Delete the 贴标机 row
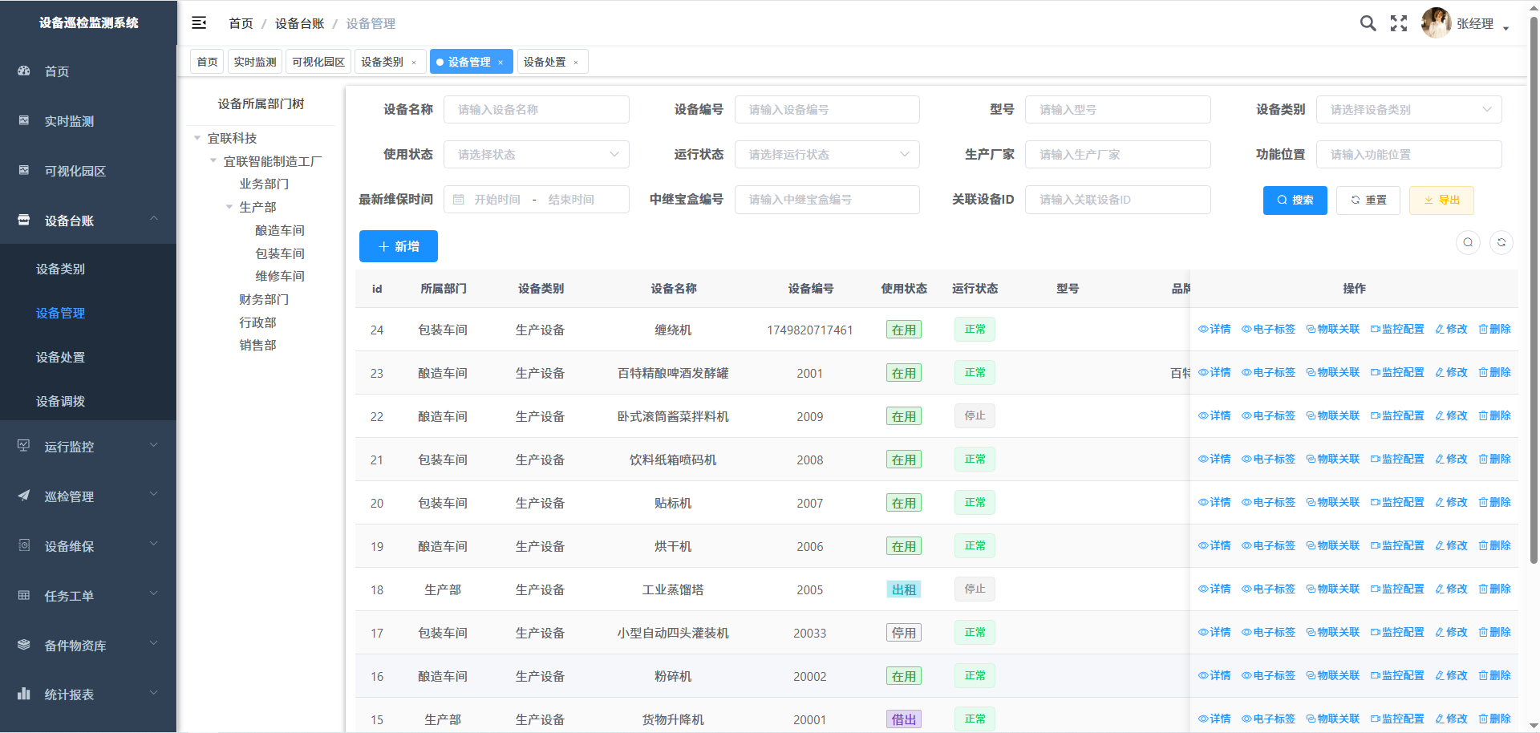 (x=1494, y=503)
